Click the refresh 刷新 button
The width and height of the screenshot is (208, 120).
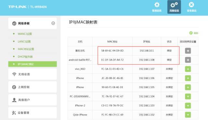(x=194, y=33)
